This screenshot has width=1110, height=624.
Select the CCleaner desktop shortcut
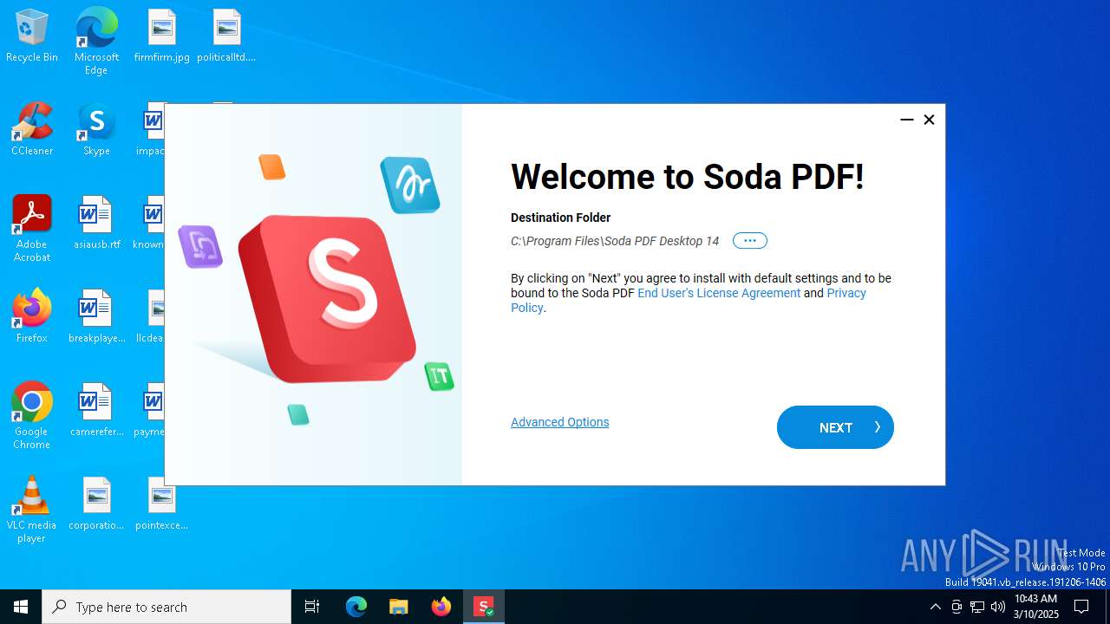pos(32,130)
